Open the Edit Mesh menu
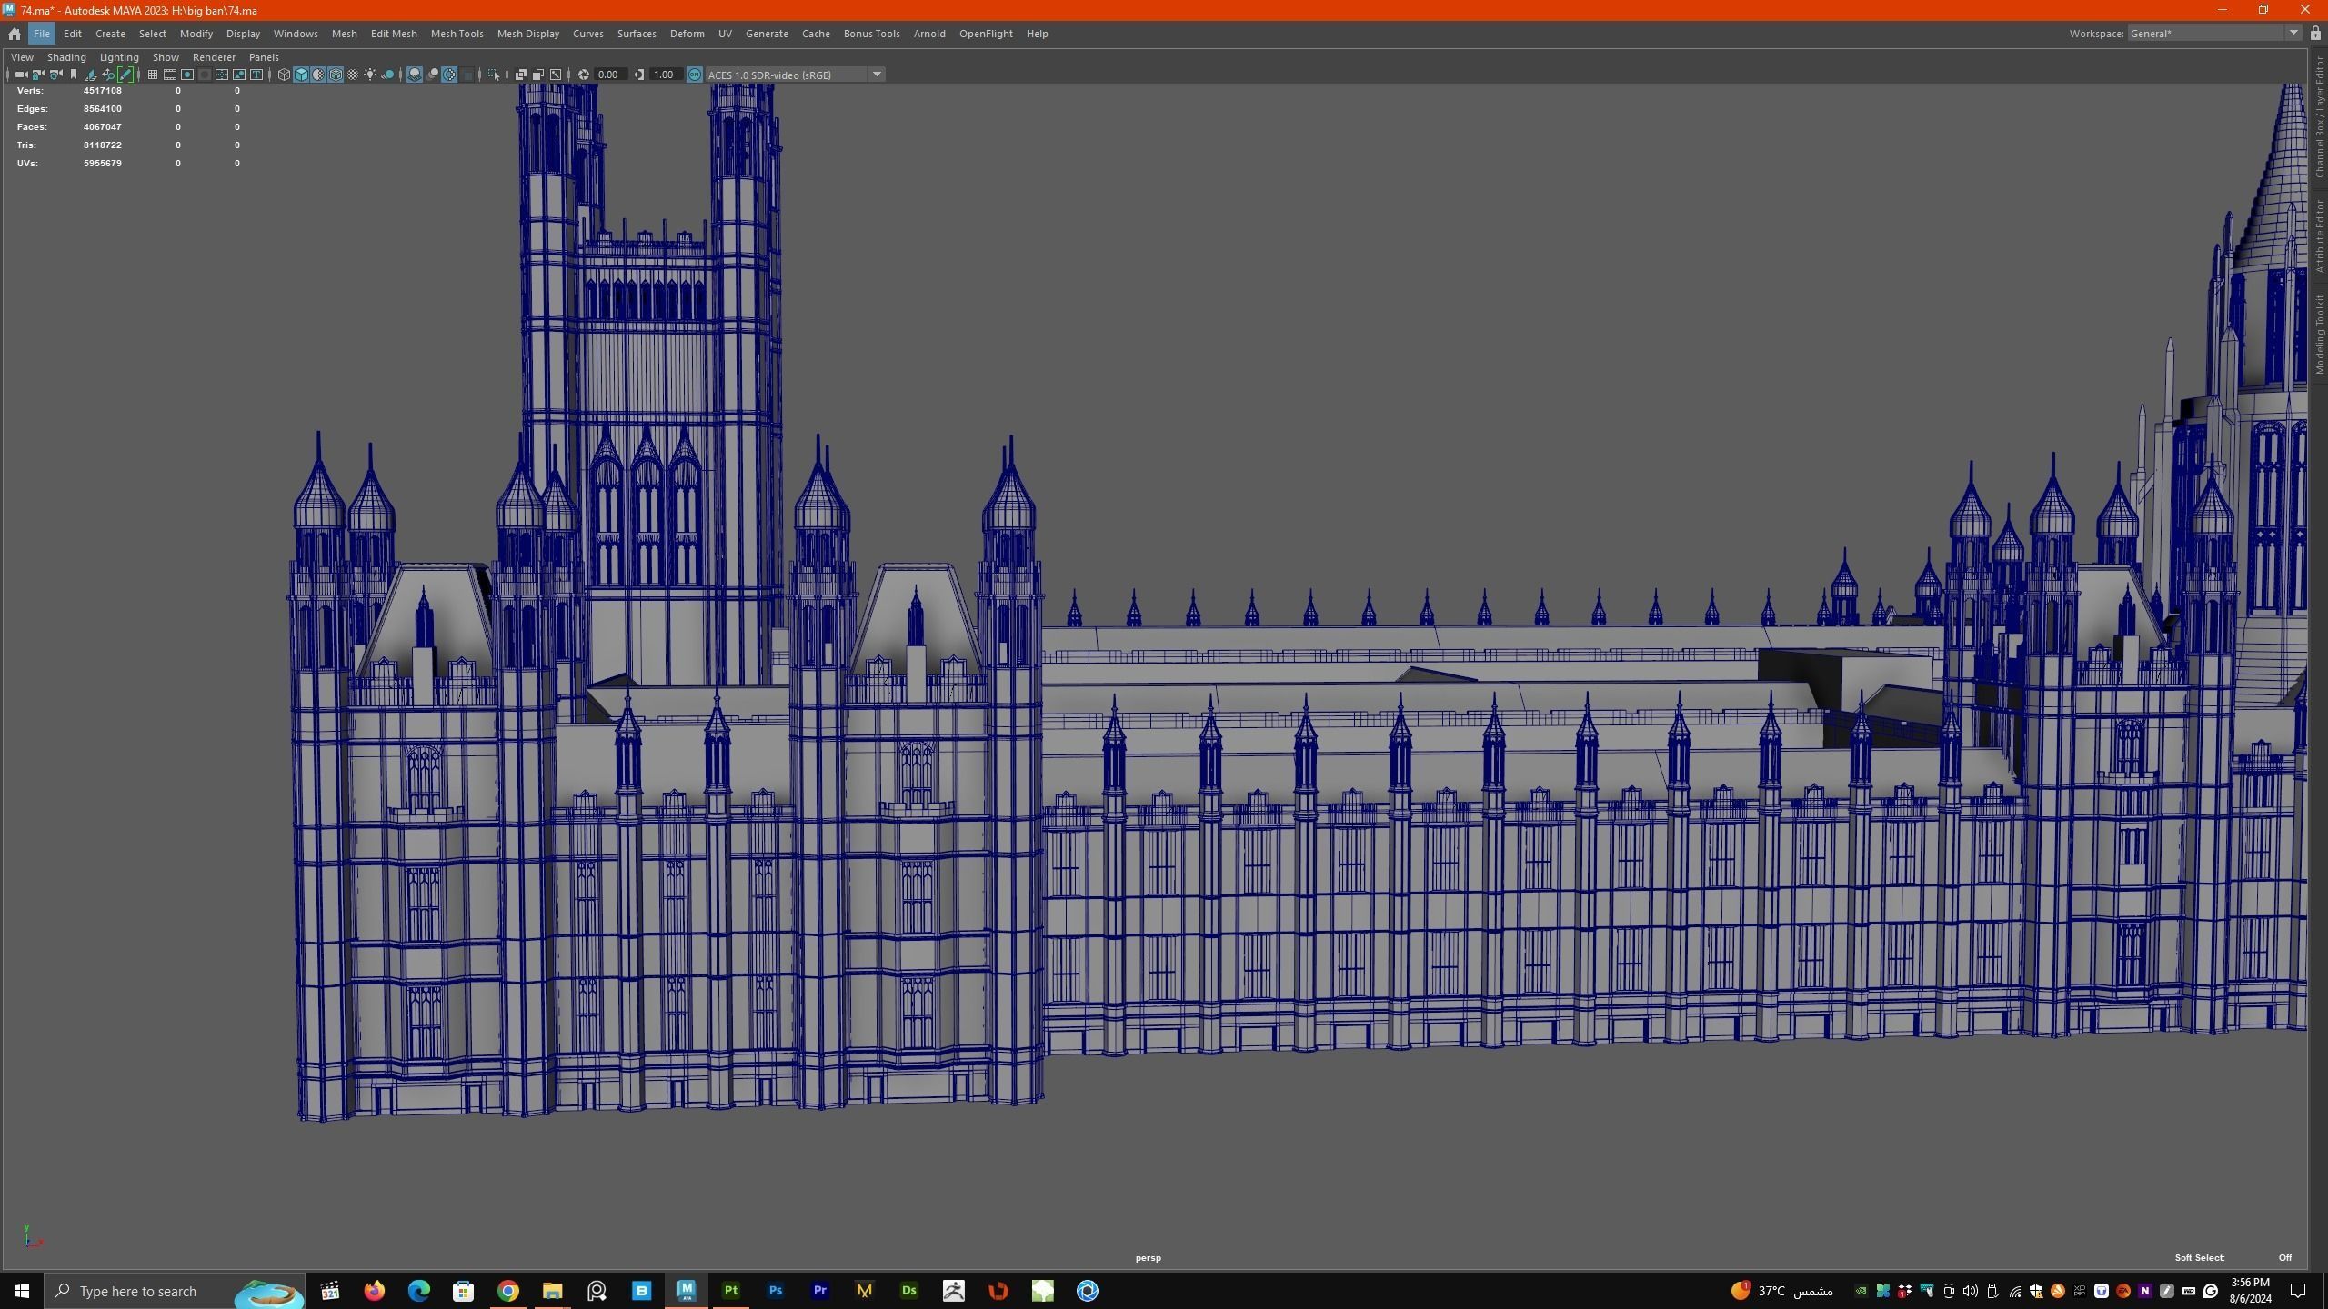The height and width of the screenshot is (1309, 2328). pos(394,34)
